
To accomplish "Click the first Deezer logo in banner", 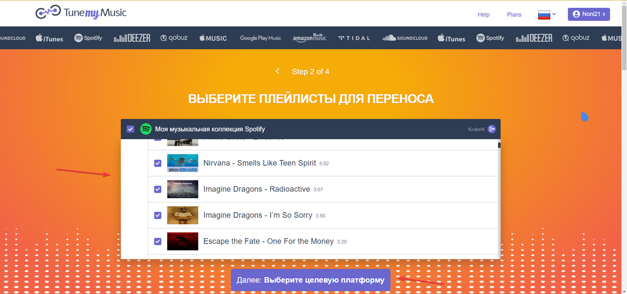I will coord(132,38).
